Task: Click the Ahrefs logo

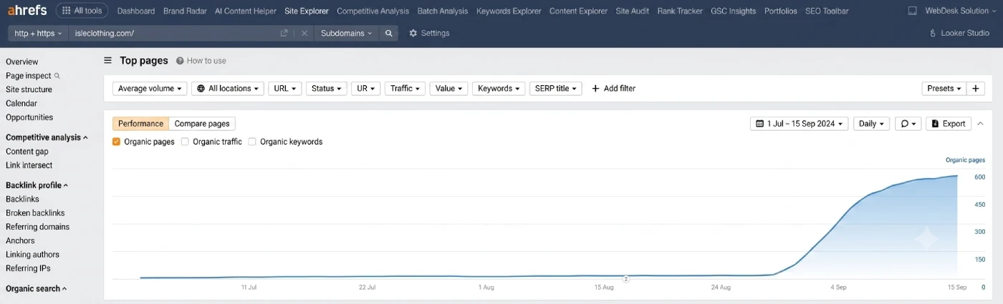Action: coord(27,11)
